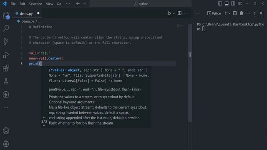The width and height of the screenshot is (267, 150).
Task: Show next signature with down chevron
Action: (44, 125)
